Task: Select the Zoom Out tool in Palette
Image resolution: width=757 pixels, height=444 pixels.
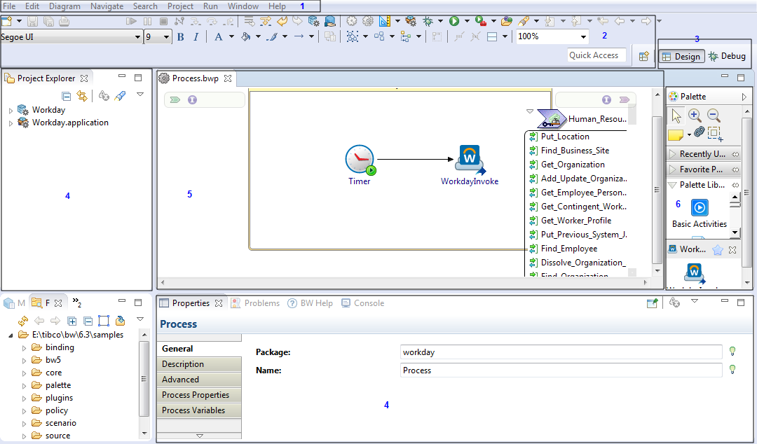Action: pos(714,116)
